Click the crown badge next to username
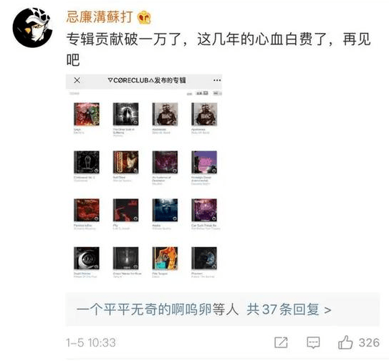The image size is (389, 361). [144, 18]
